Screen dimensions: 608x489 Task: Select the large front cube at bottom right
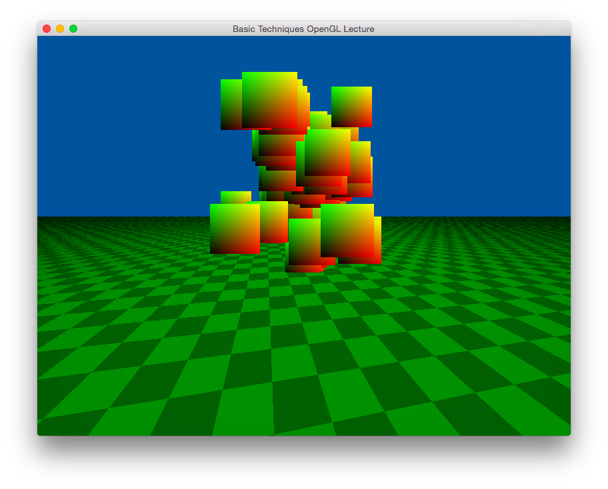coord(347,230)
